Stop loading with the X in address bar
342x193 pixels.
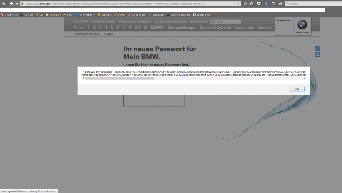point(238,4)
